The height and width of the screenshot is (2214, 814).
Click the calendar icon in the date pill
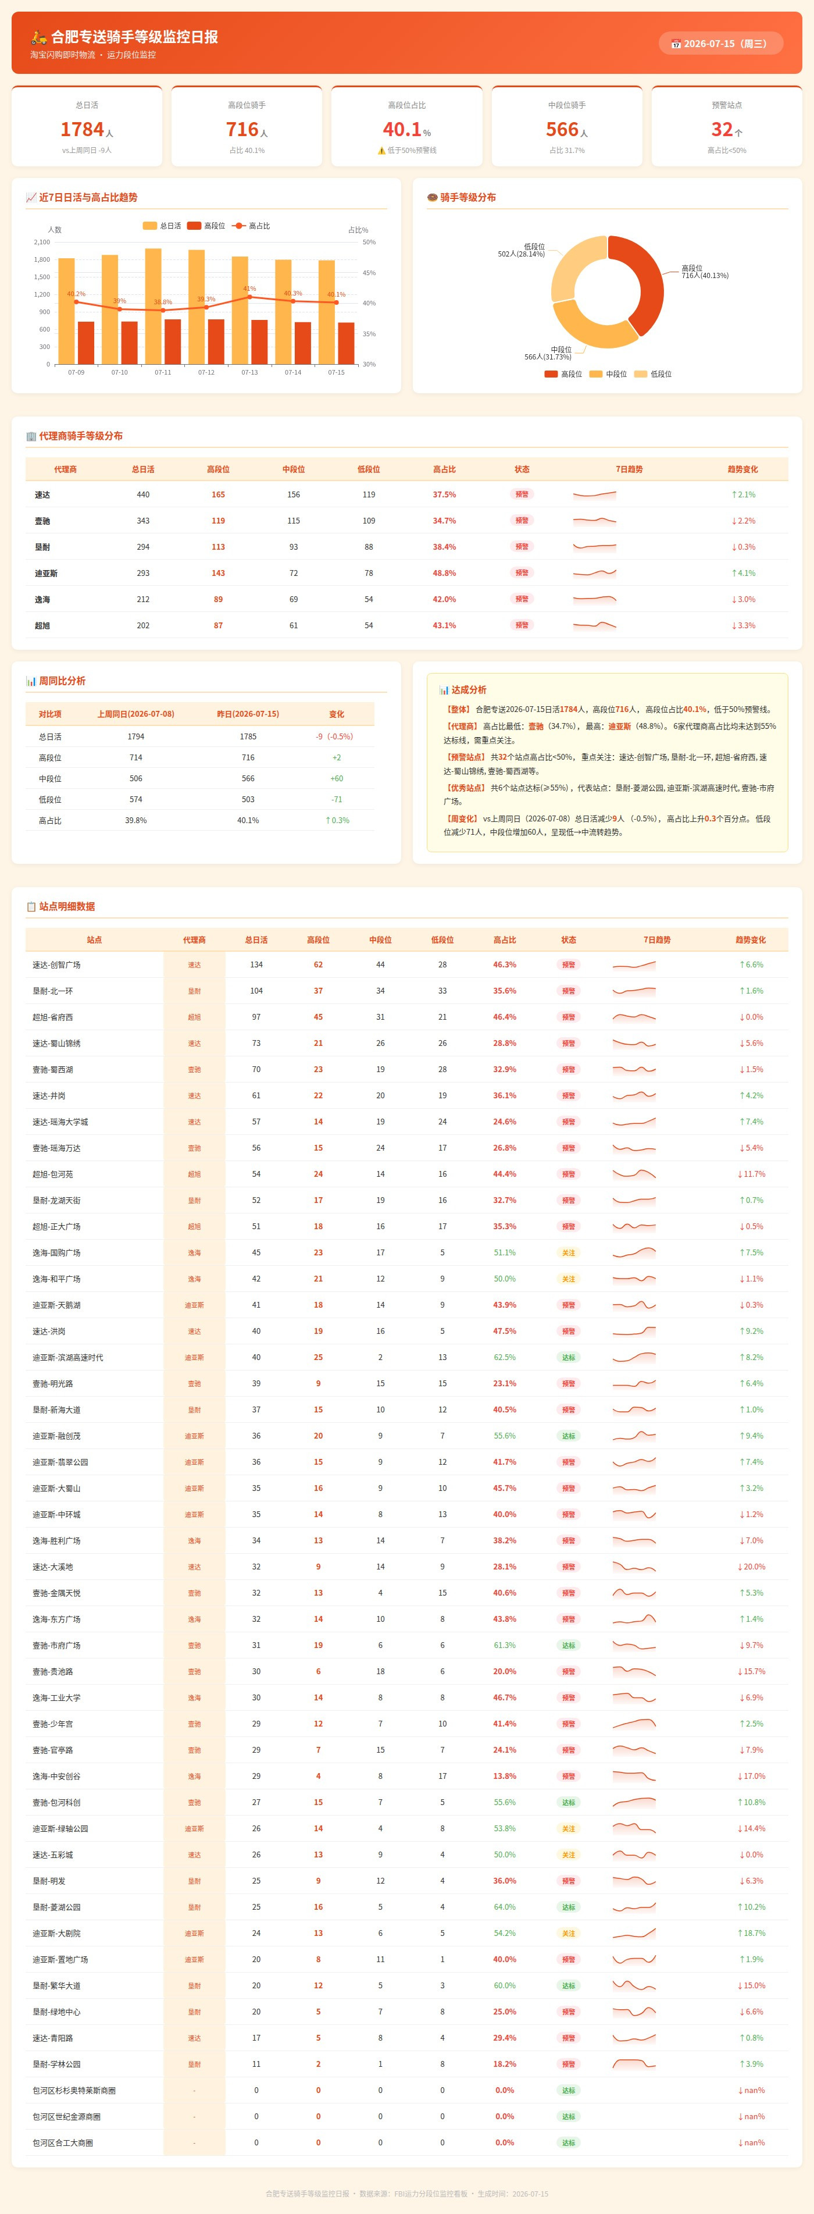[x=676, y=44]
